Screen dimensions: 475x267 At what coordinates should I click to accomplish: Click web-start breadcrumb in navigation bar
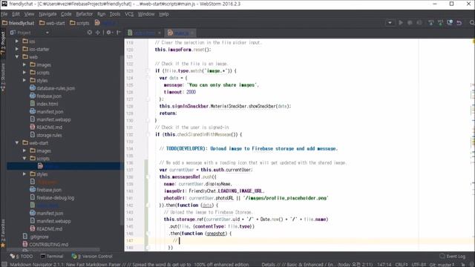52,23
